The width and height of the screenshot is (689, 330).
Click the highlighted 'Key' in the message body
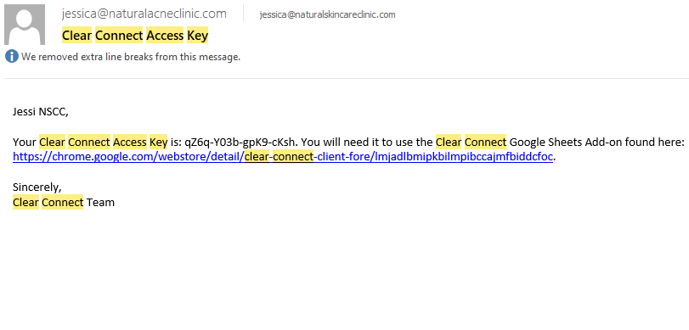pos(159,143)
